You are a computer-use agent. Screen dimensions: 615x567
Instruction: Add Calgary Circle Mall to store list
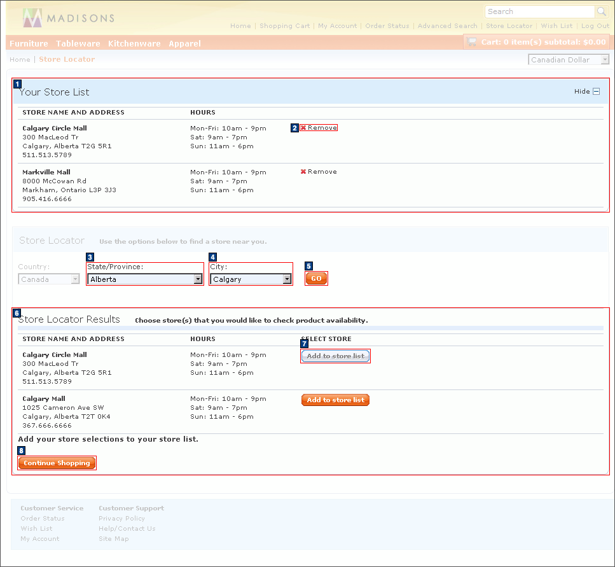click(x=335, y=356)
